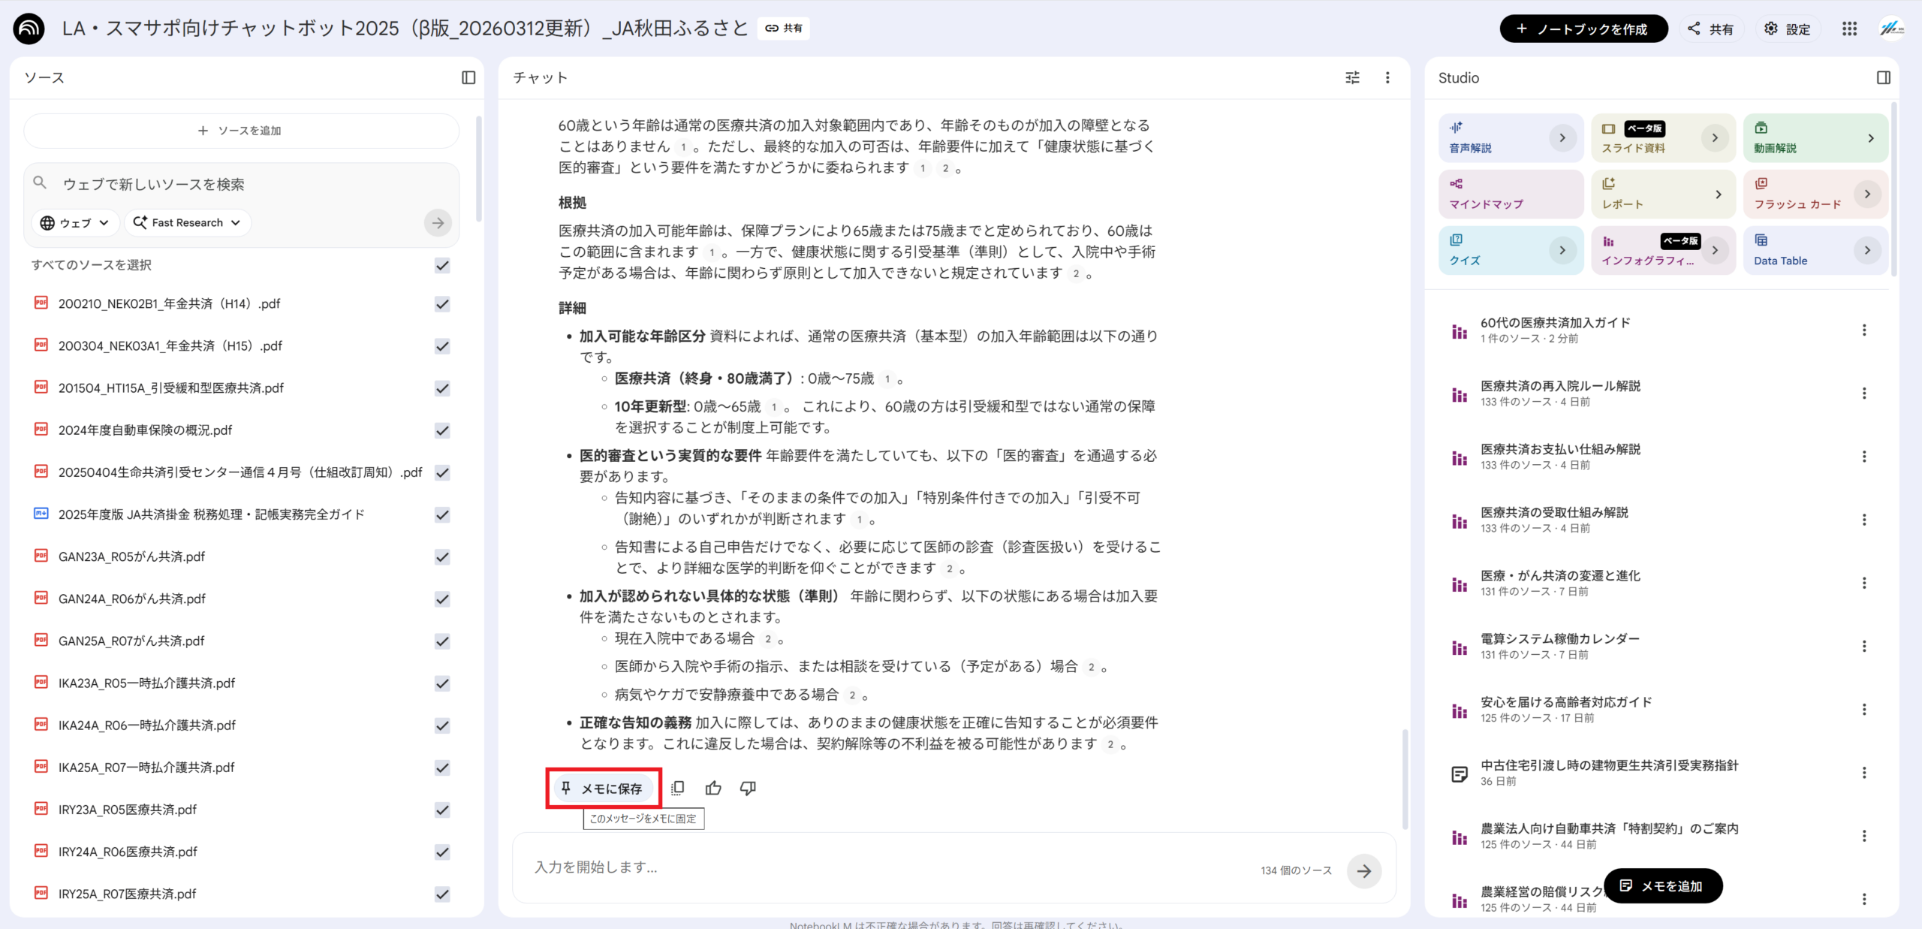This screenshot has height=929, width=1922.
Task: Open Google apps grid
Action: pyautogui.click(x=1849, y=29)
